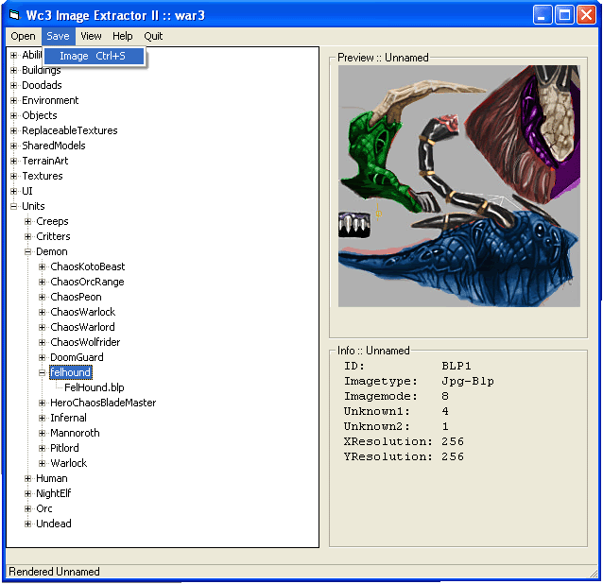Collapse the Units tree node
Viewport: 603px width, 584px height.
click(14, 206)
